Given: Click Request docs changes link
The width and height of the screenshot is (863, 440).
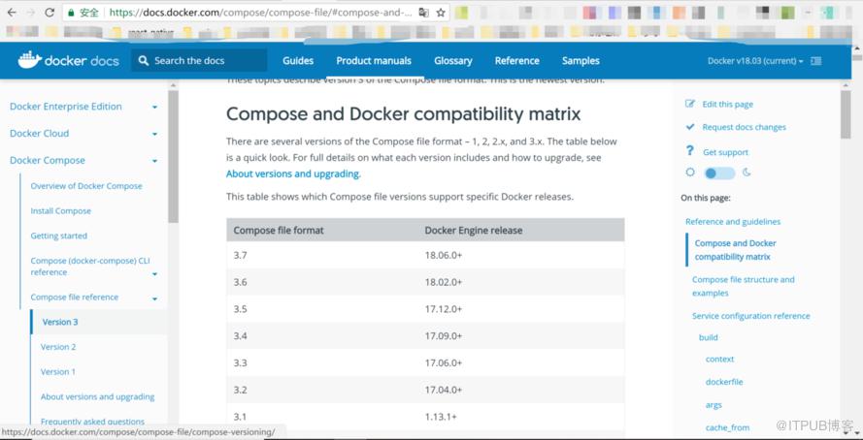Looking at the screenshot, I should [x=745, y=127].
